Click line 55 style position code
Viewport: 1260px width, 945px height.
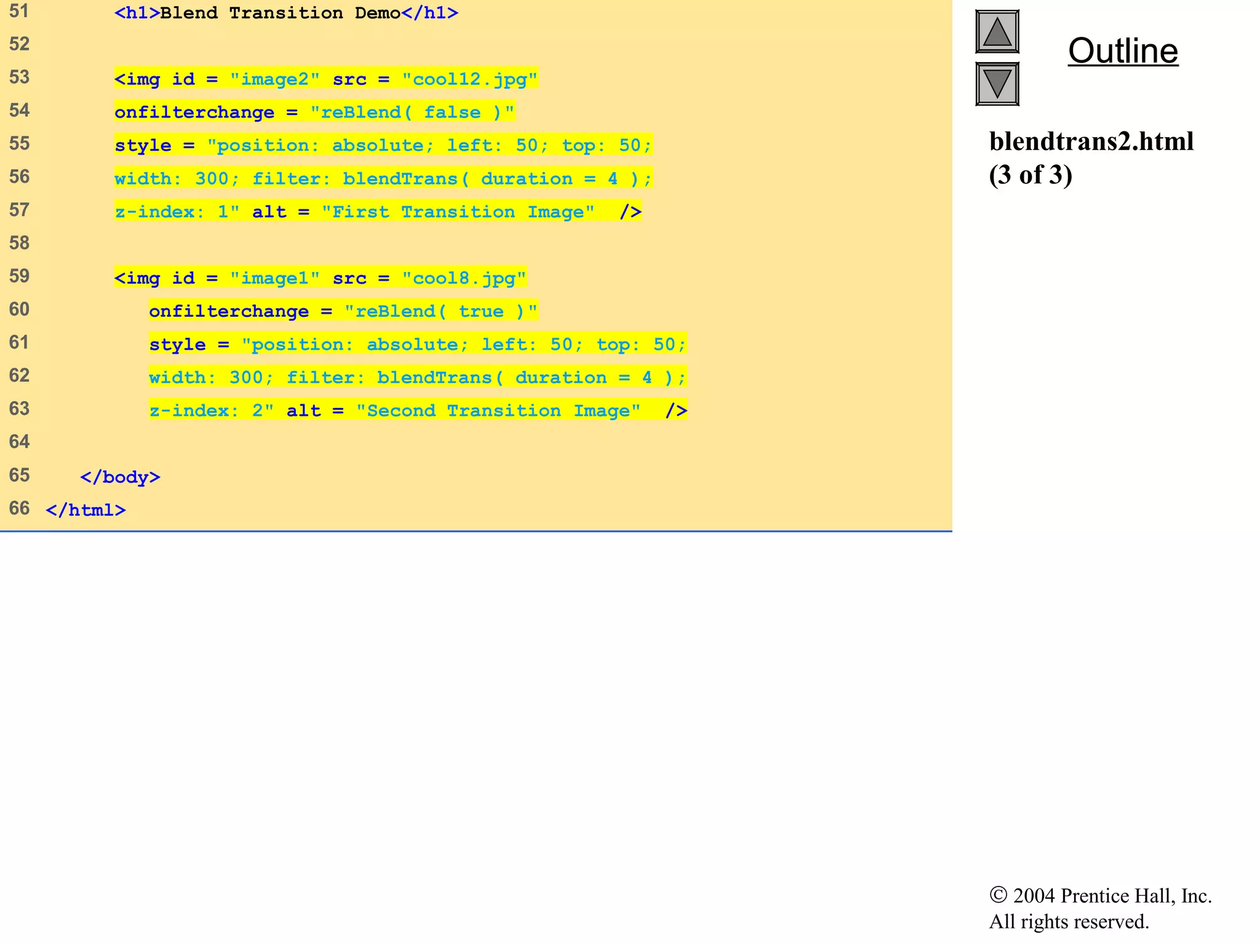coord(383,145)
